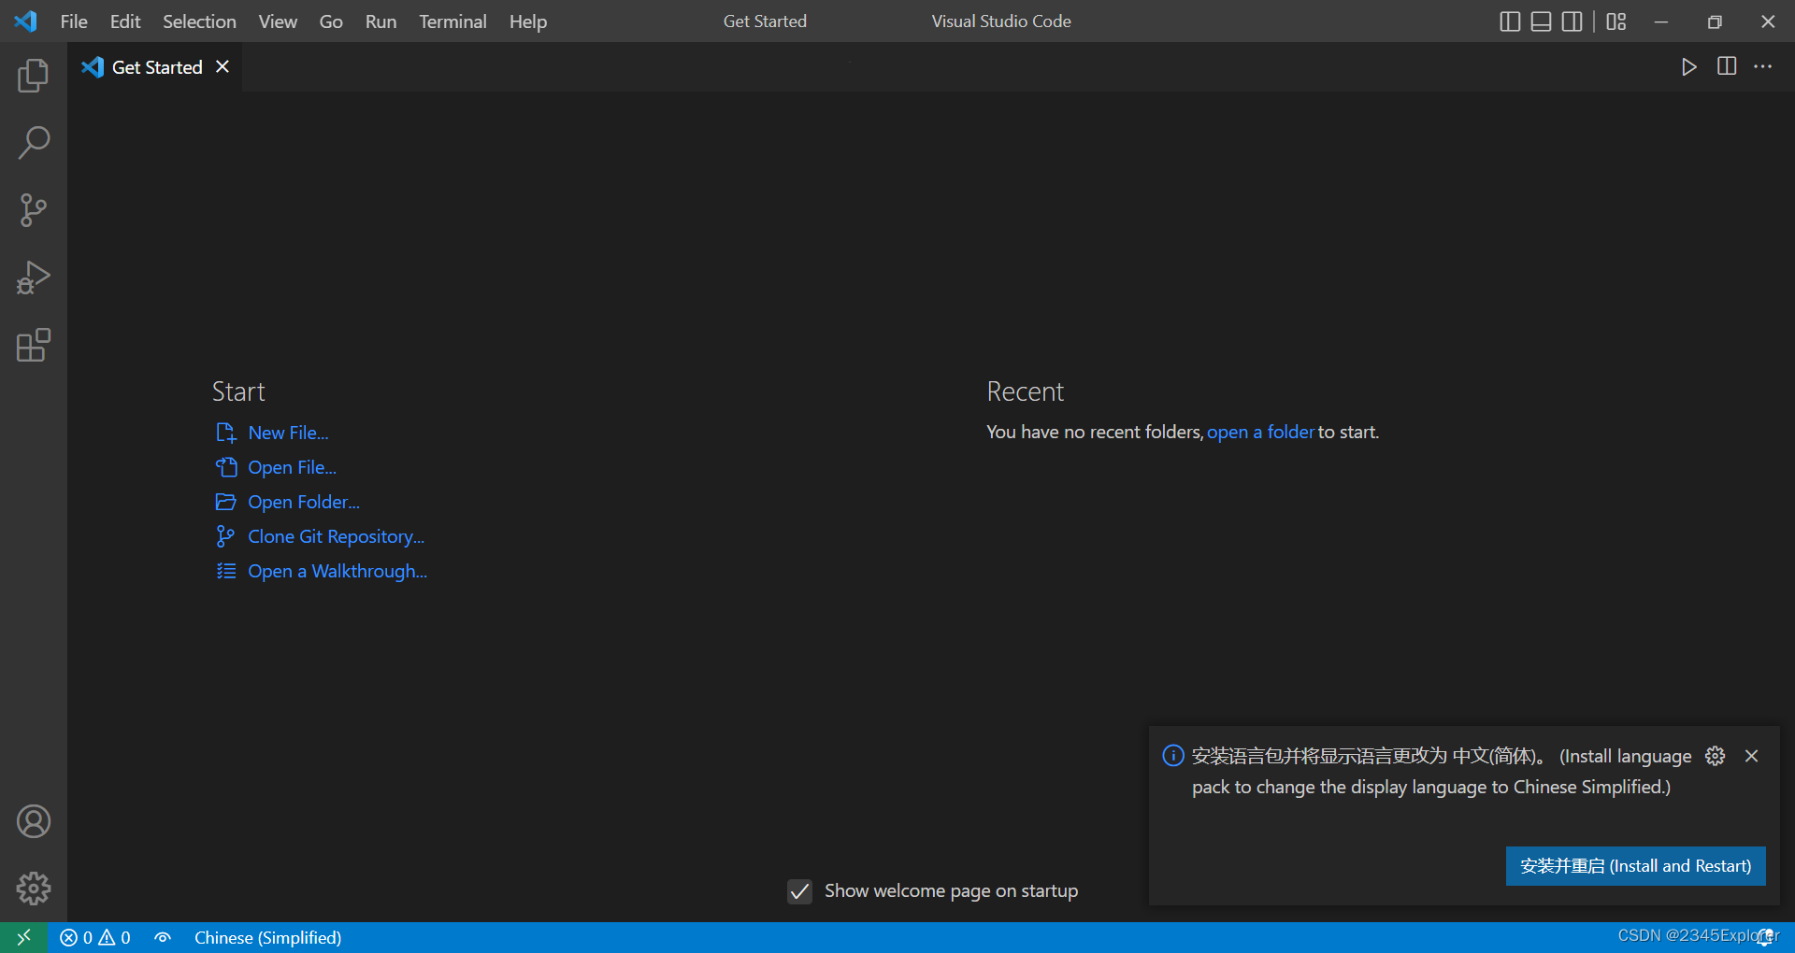Open the editor More Actions ellipsis
The width and height of the screenshot is (1795, 953).
1762,66
